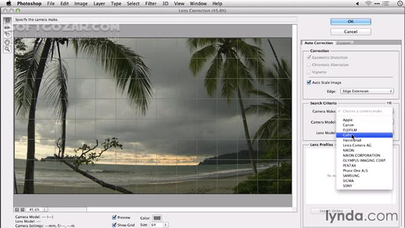This screenshot has width=405, height=228.
Task: Choose Phase One A/S camera make
Action: coord(364,171)
